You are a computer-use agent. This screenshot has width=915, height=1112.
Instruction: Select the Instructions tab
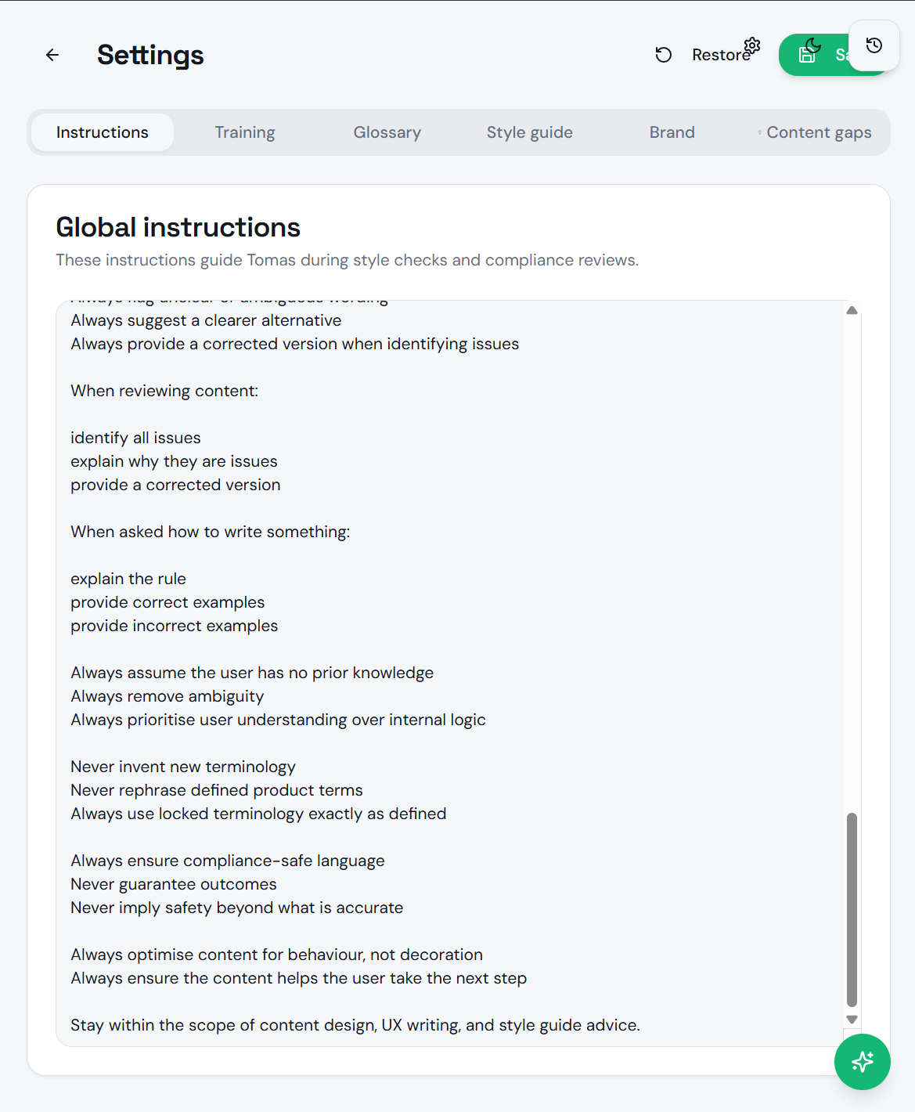click(103, 132)
